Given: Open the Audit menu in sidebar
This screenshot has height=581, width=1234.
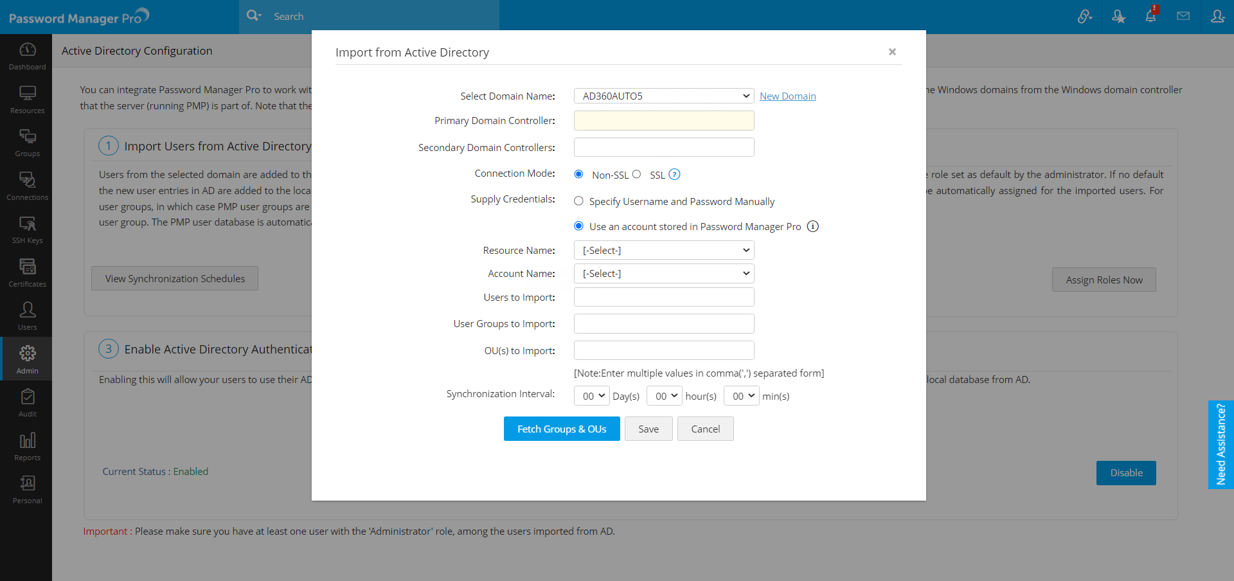Looking at the screenshot, I should [x=27, y=403].
